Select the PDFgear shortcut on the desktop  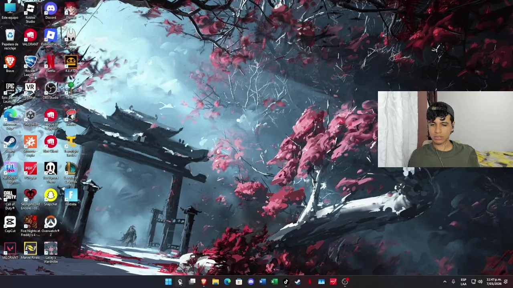[x=30, y=171]
